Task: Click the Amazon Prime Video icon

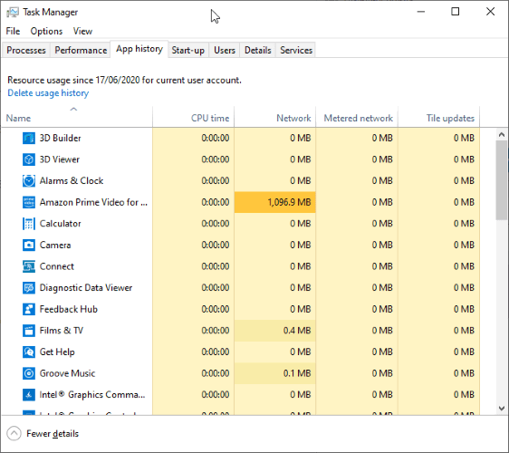Action: (29, 202)
